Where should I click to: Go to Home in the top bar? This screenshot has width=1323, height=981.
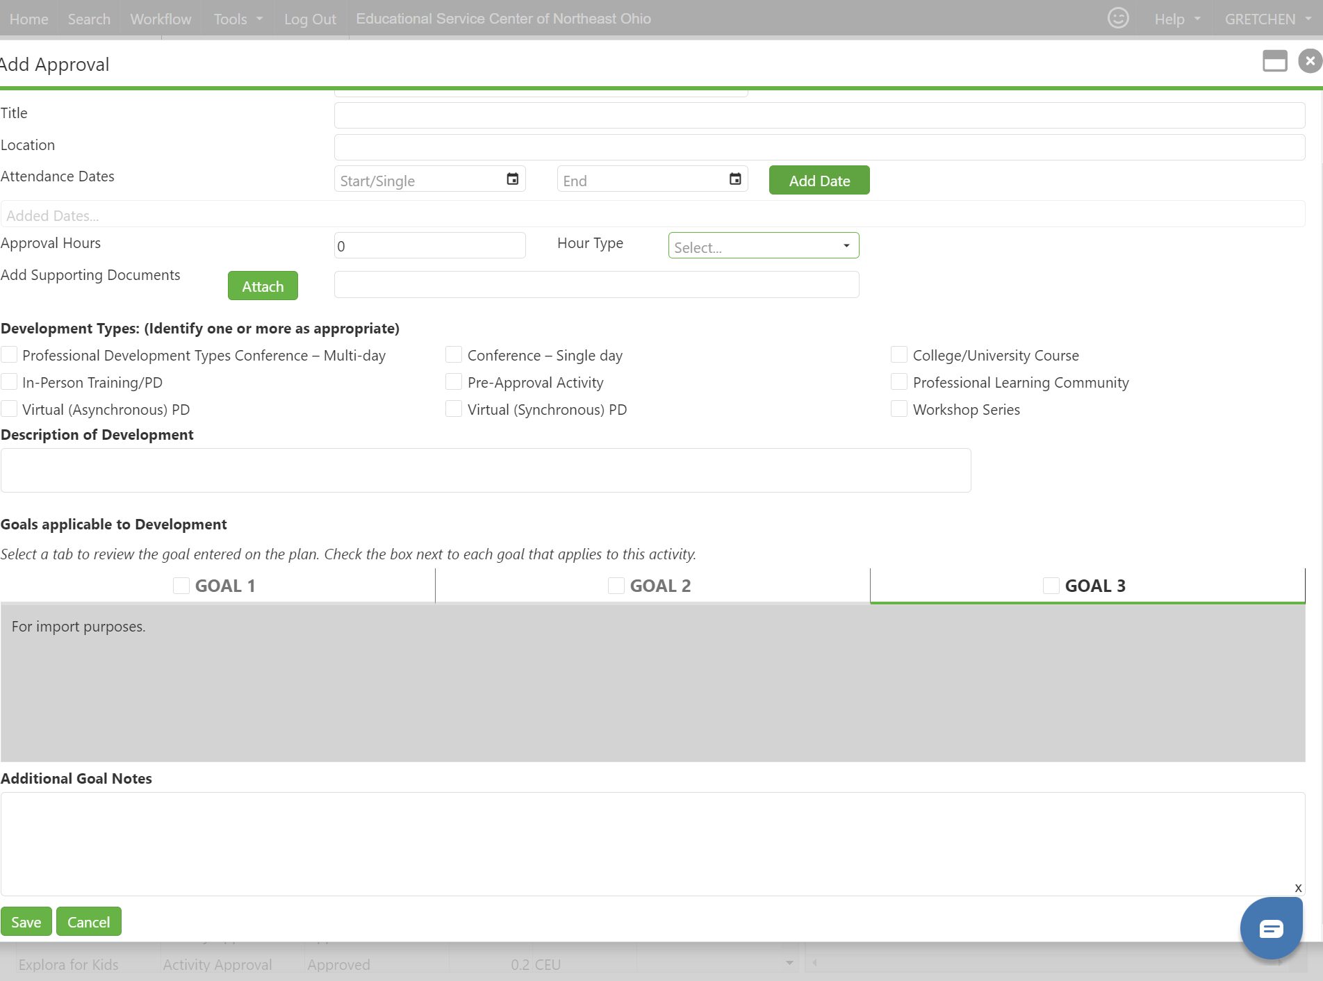(29, 19)
